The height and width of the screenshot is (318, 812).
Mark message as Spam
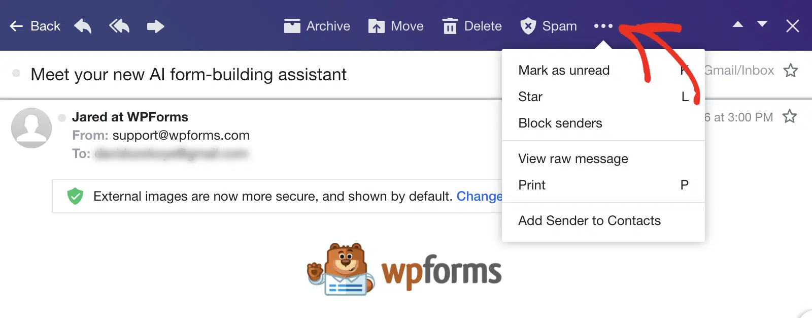tap(549, 26)
